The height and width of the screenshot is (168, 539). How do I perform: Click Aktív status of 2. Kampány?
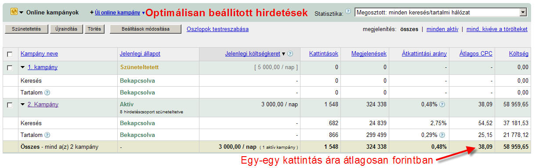pos(127,105)
